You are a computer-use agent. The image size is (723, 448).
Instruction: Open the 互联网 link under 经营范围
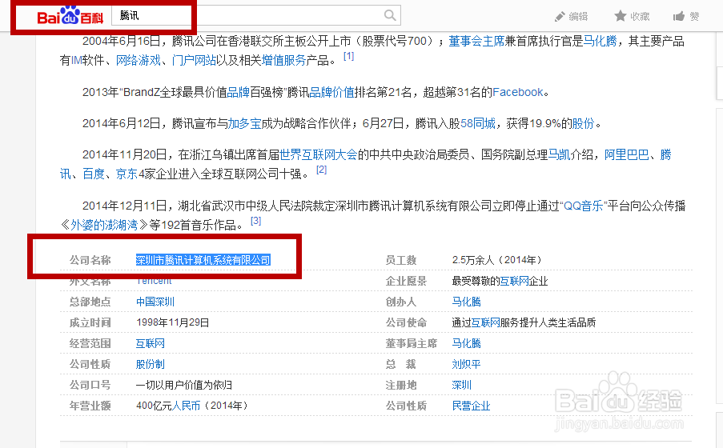point(151,343)
